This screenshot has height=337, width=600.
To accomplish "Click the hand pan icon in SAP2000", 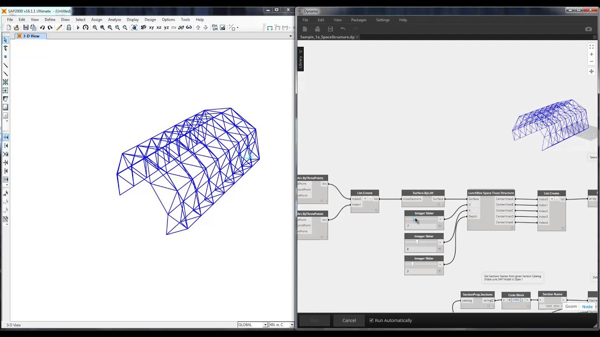I will (x=134, y=28).
